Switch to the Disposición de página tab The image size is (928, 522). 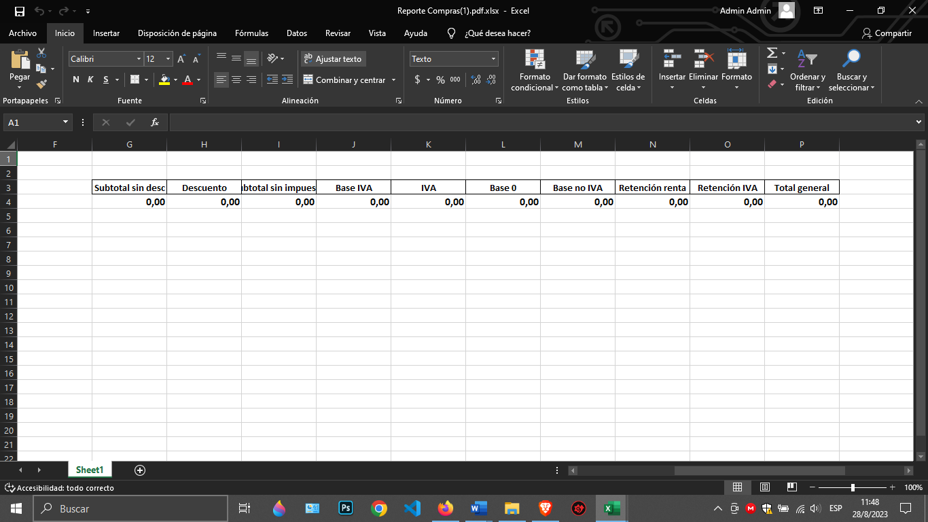177,33
